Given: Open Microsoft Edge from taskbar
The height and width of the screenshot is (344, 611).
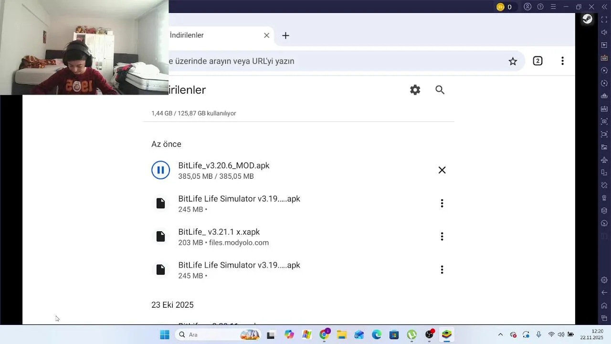Looking at the screenshot, I should pyautogui.click(x=377, y=335).
